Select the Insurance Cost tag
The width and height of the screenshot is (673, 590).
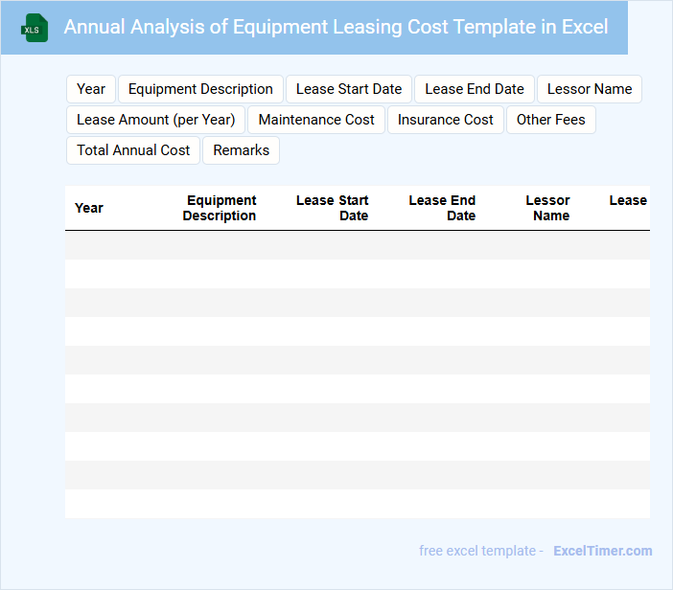tap(446, 120)
